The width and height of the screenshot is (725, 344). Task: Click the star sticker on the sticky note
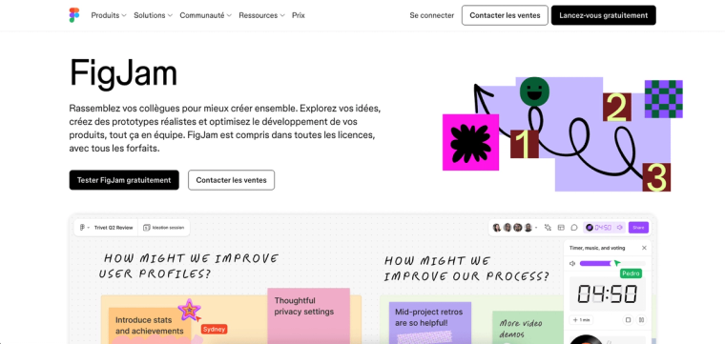tap(189, 310)
